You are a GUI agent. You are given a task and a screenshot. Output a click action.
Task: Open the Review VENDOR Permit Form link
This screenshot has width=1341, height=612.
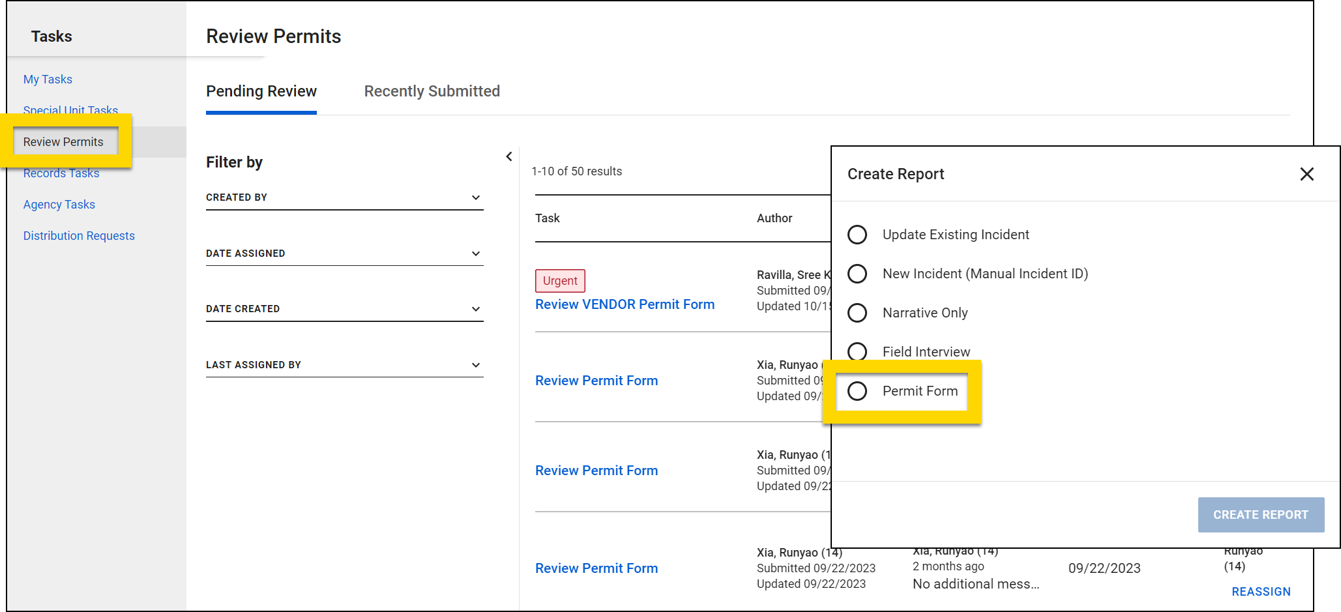click(625, 304)
